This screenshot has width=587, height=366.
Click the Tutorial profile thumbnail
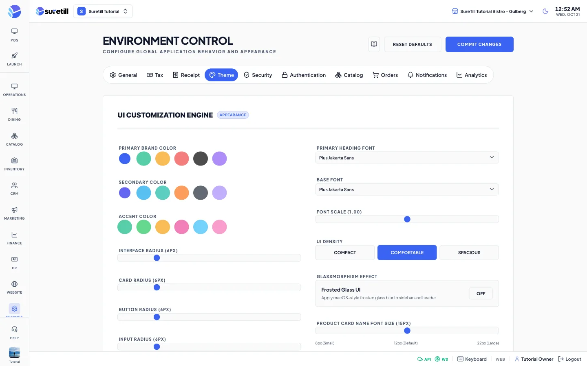click(x=14, y=353)
